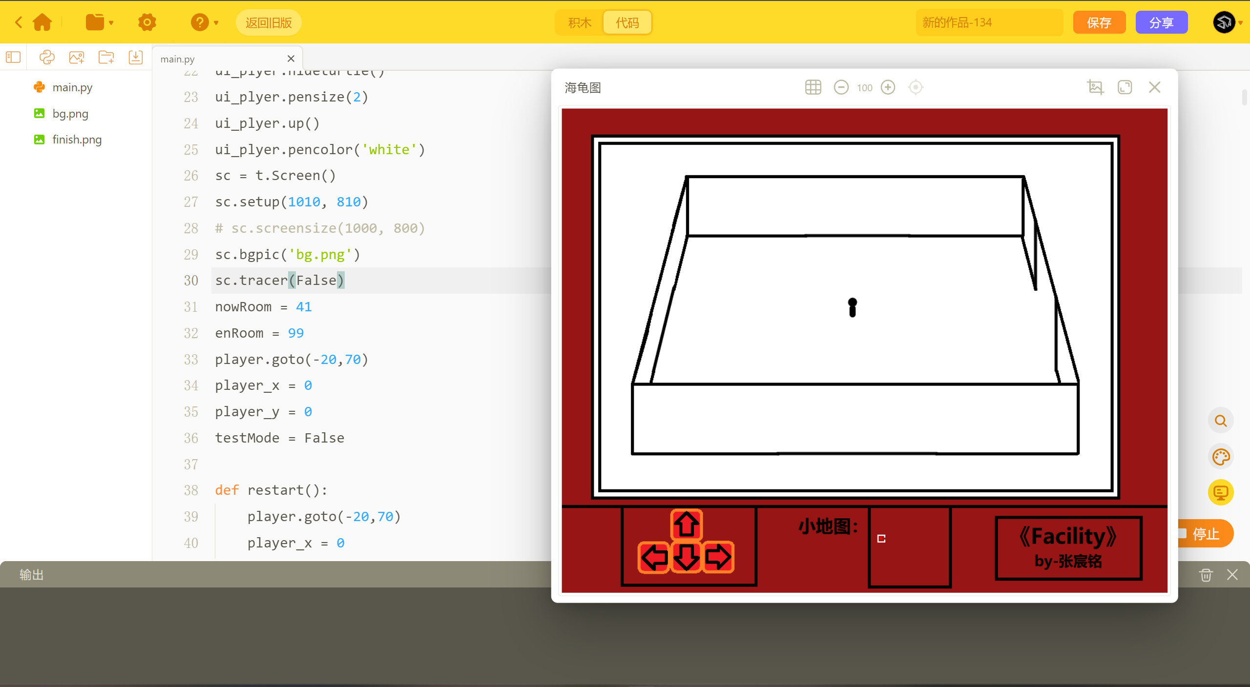Create a new folder icon
This screenshot has height=687, width=1250.
point(106,58)
